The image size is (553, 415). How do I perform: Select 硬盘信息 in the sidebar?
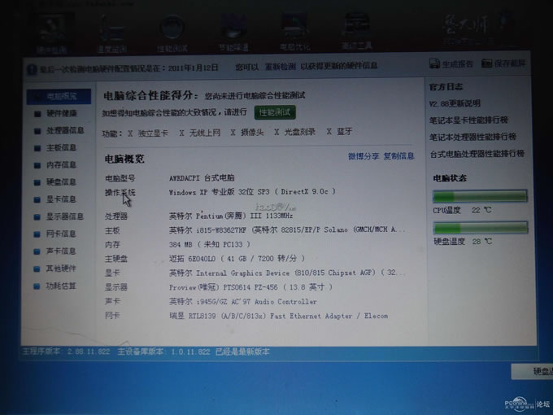point(55,182)
